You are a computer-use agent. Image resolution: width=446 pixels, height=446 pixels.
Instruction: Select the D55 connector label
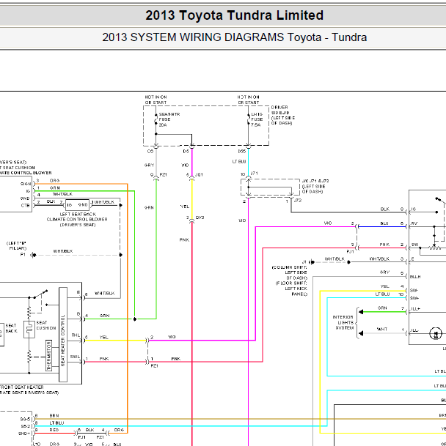(x=241, y=152)
